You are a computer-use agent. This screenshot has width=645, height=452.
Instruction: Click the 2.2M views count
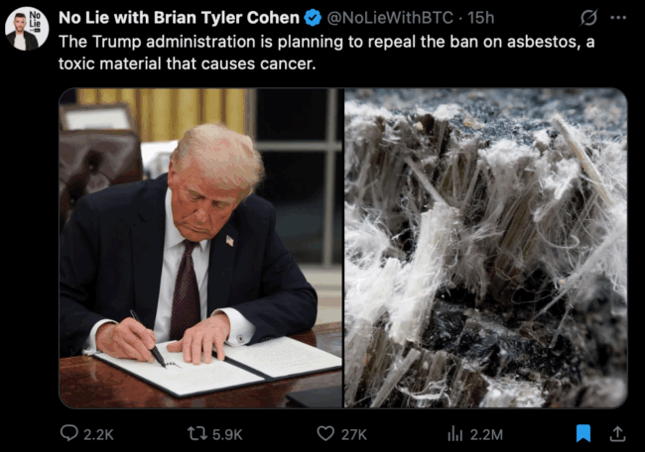pos(486,434)
